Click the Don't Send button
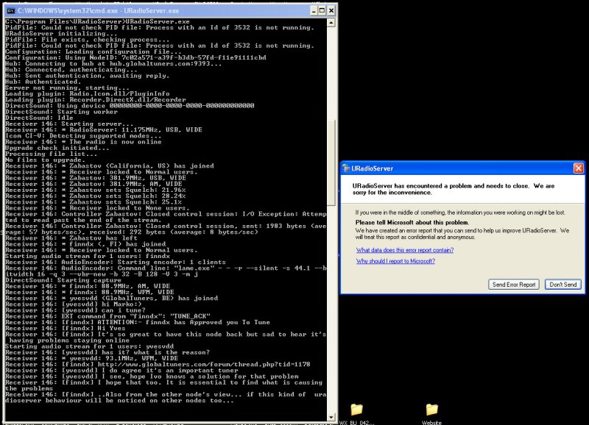 pos(563,285)
